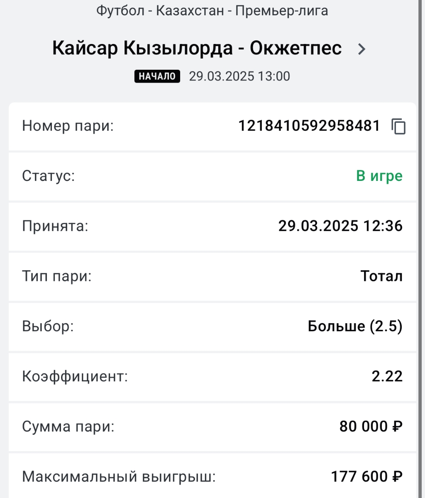The height and width of the screenshot is (498, 425).
Task: Open Футбол - Казахстан - Премьер-лига breadcrumb
Action: [x=212, y=10]
